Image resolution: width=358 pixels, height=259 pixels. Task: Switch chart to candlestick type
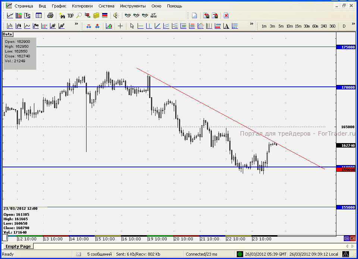click(19, 26)
